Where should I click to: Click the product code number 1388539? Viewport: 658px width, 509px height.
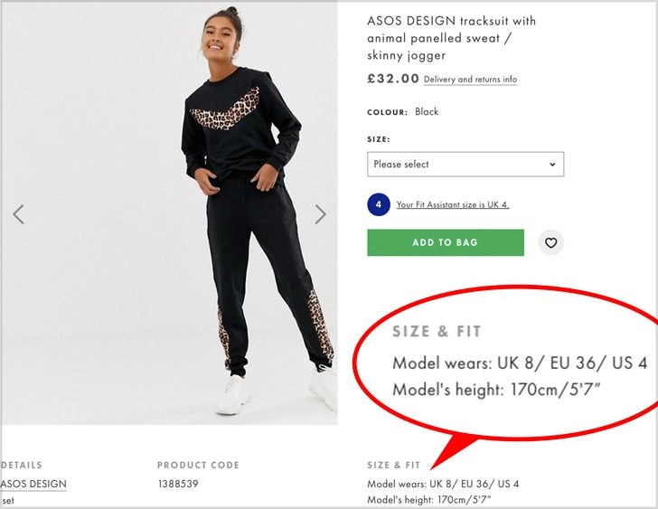point(176,484)
